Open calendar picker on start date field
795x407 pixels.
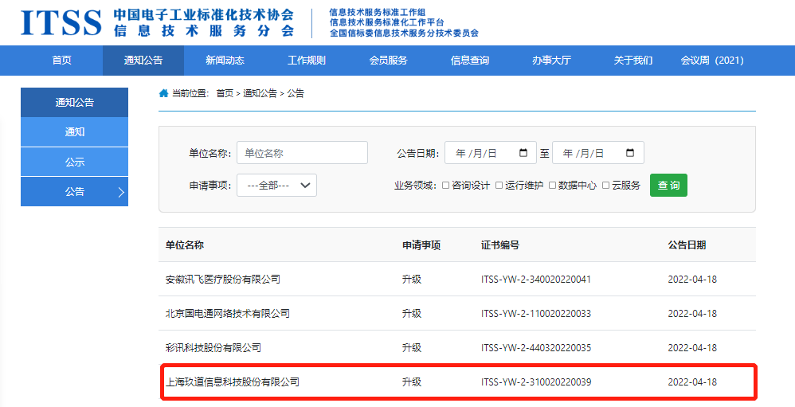[x=523, y=153]
